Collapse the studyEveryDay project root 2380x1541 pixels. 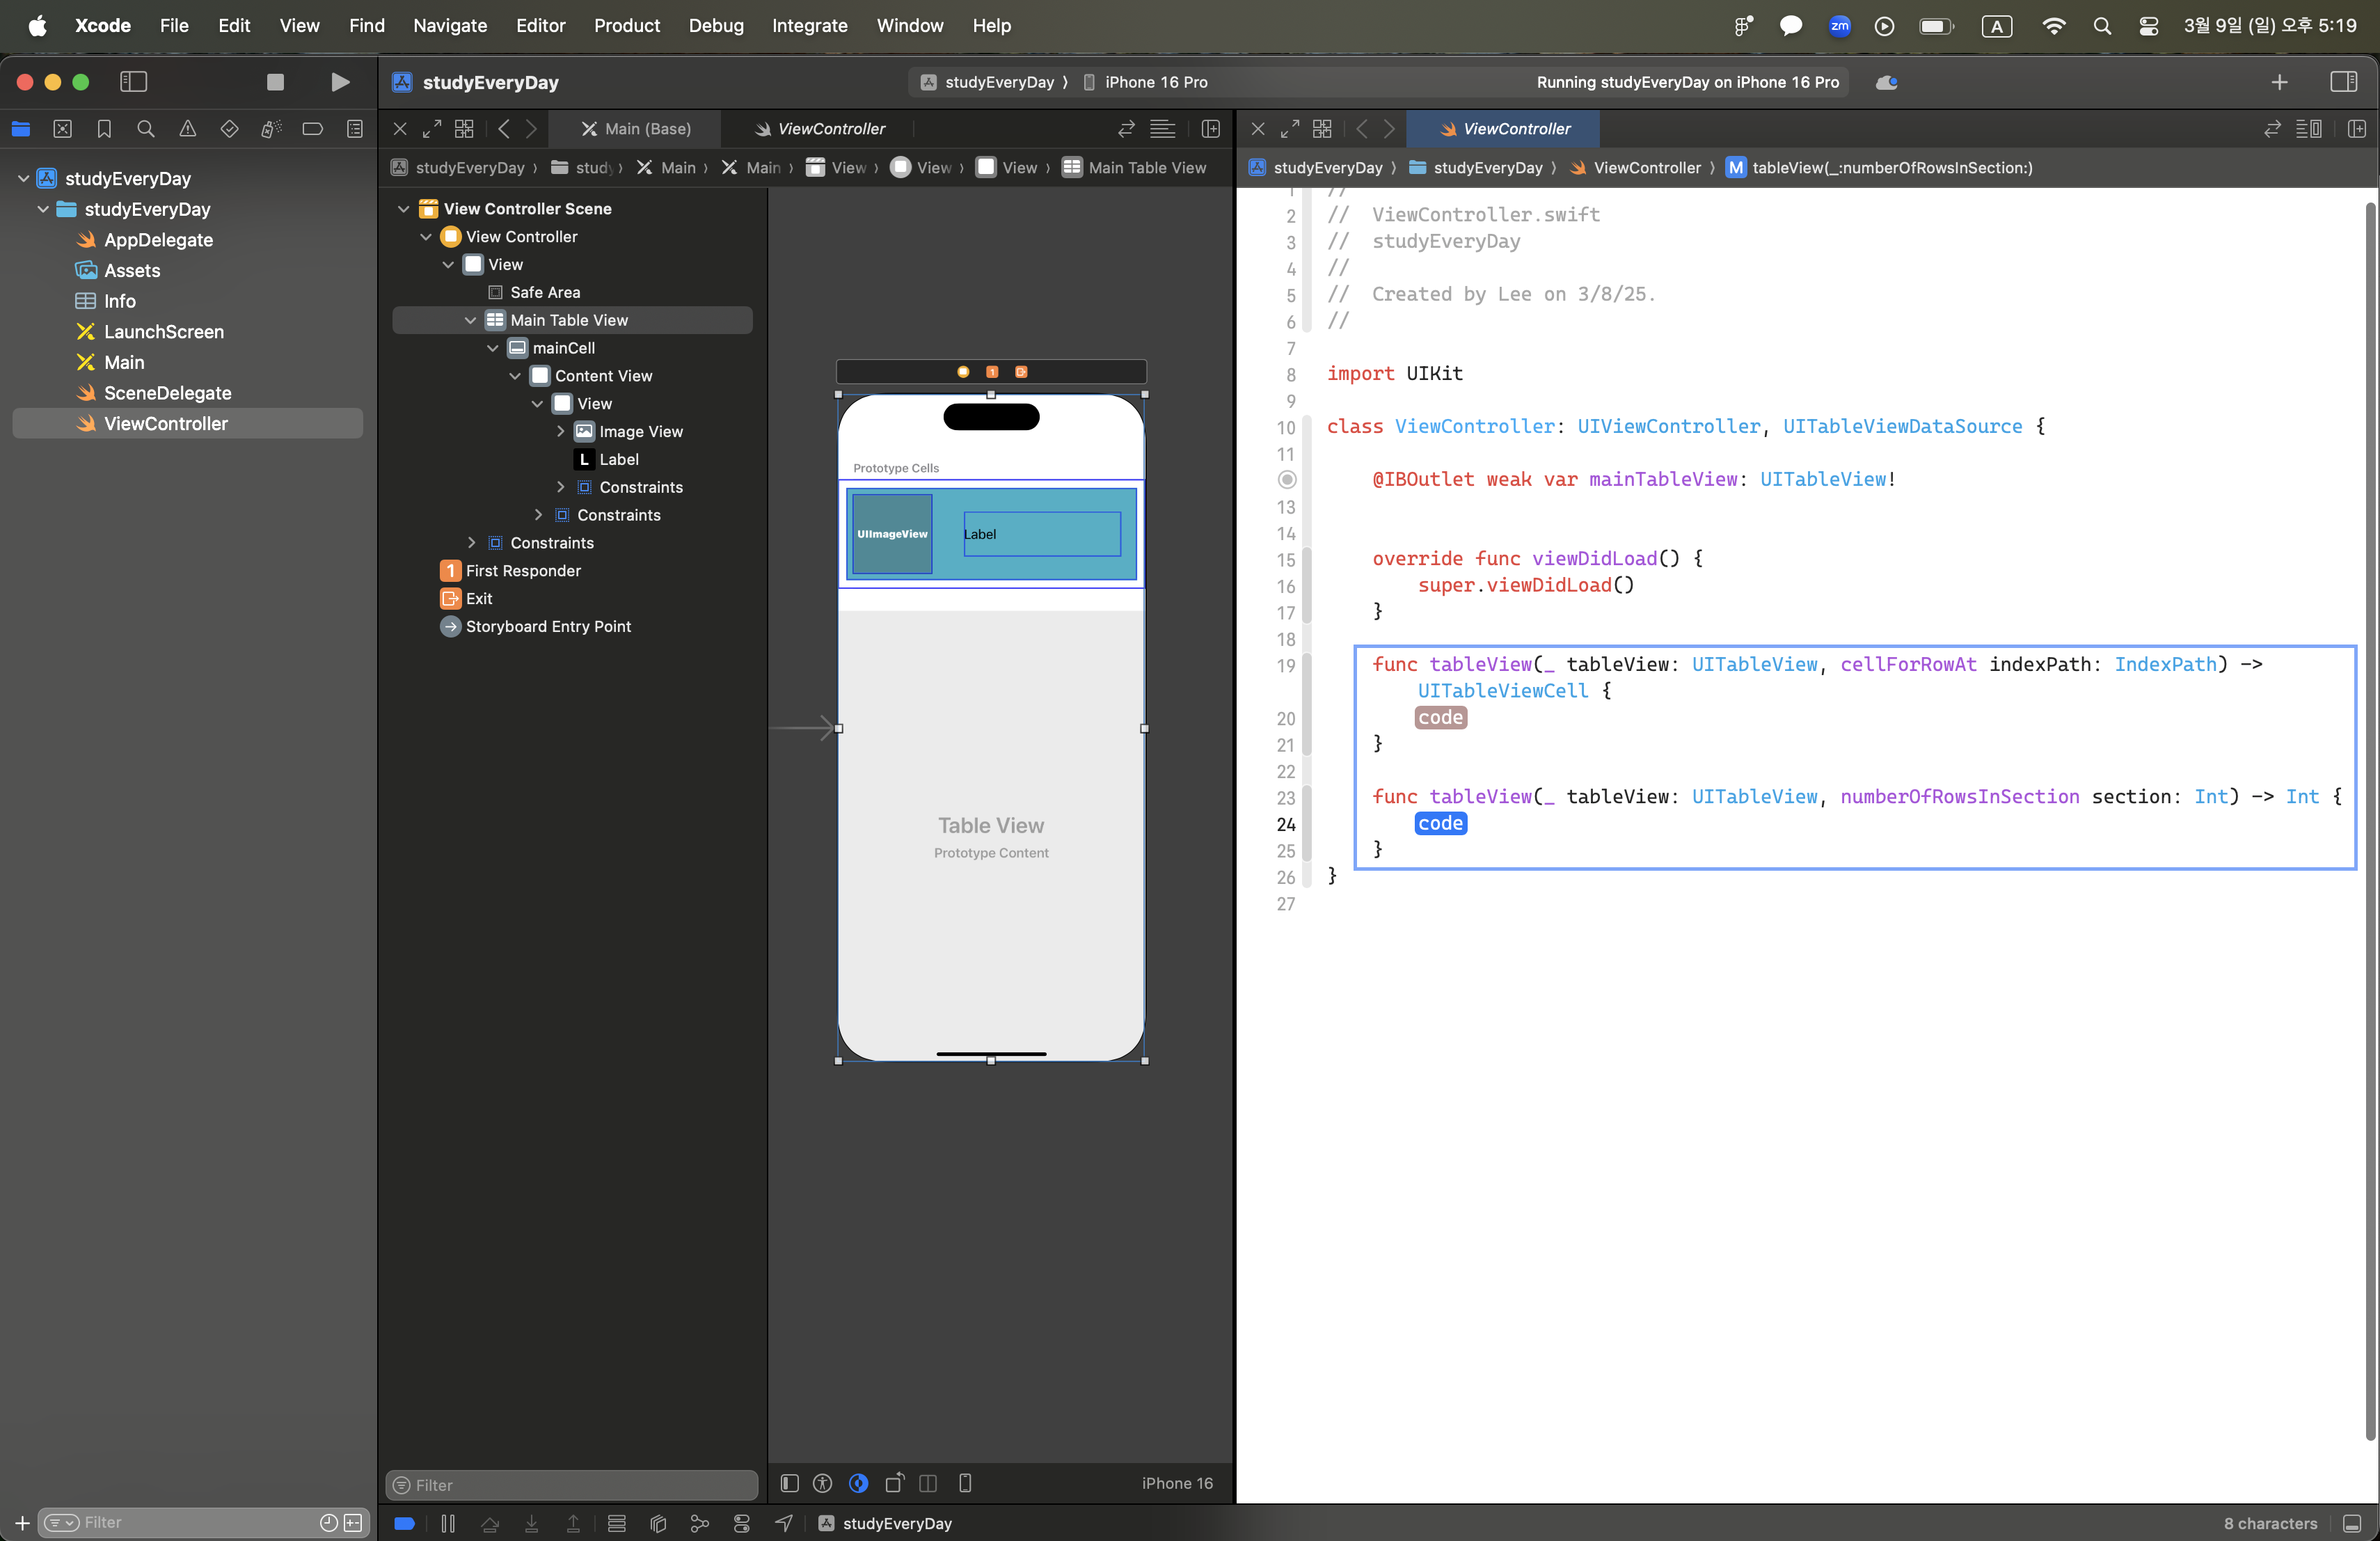pos(24,178)
